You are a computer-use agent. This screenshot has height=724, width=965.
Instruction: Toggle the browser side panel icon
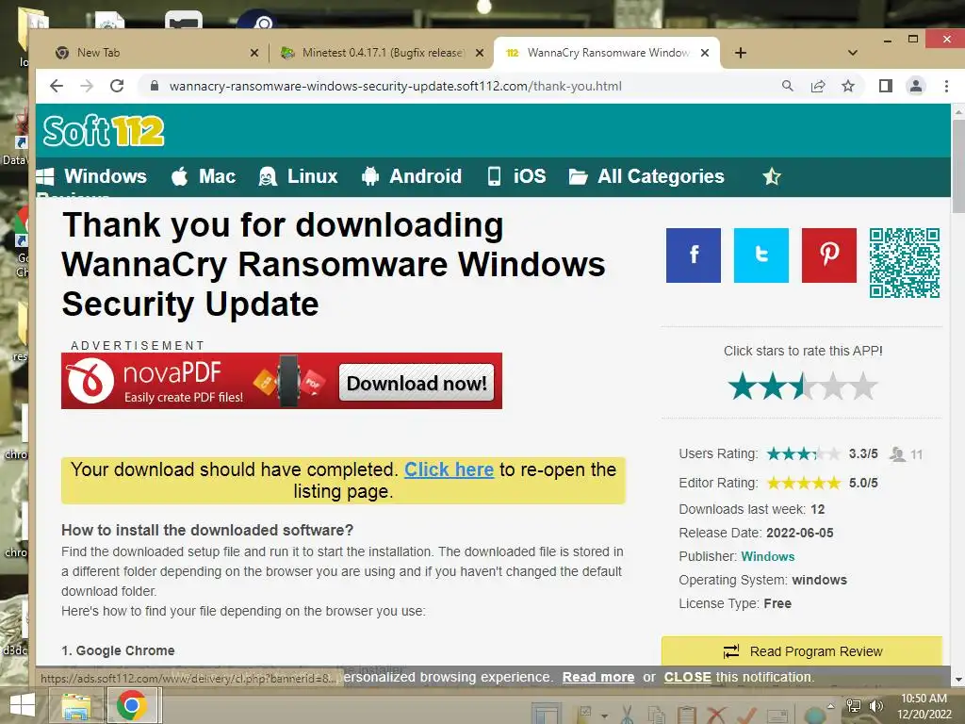(886, 86)
